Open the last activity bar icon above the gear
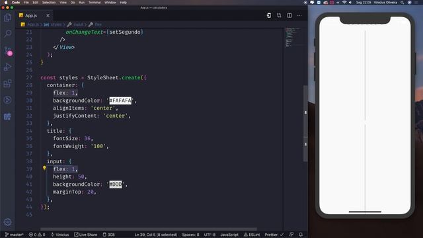Image resolution: width=423 pixels, height=238 pixels. pyautogui.click(x=7, y=116)
